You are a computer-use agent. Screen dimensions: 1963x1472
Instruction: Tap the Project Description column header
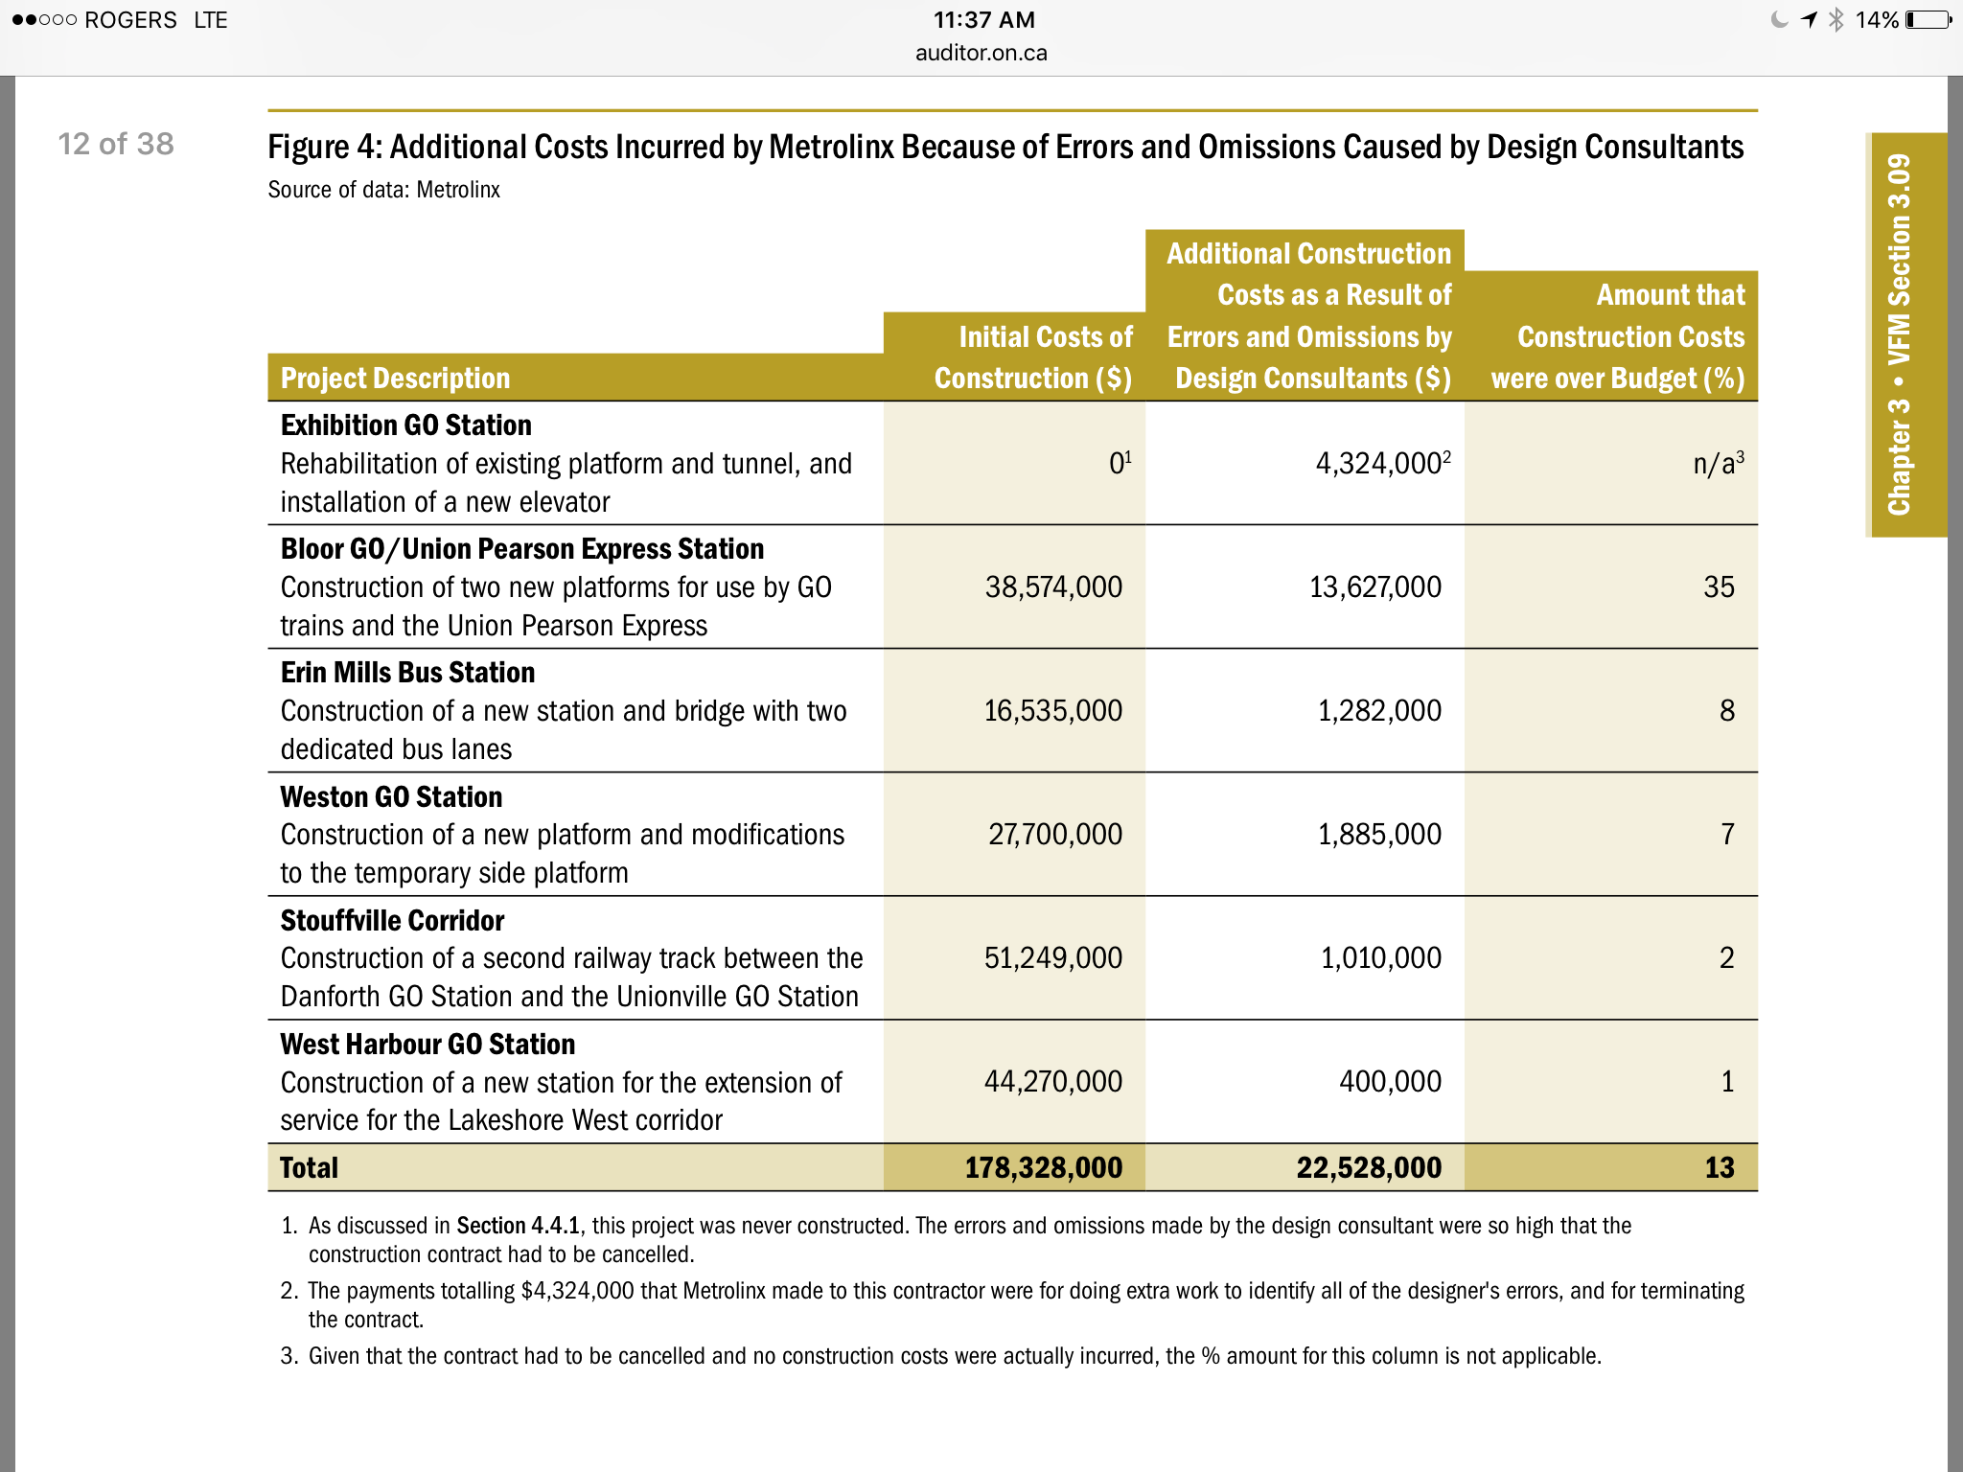point(395,379)
